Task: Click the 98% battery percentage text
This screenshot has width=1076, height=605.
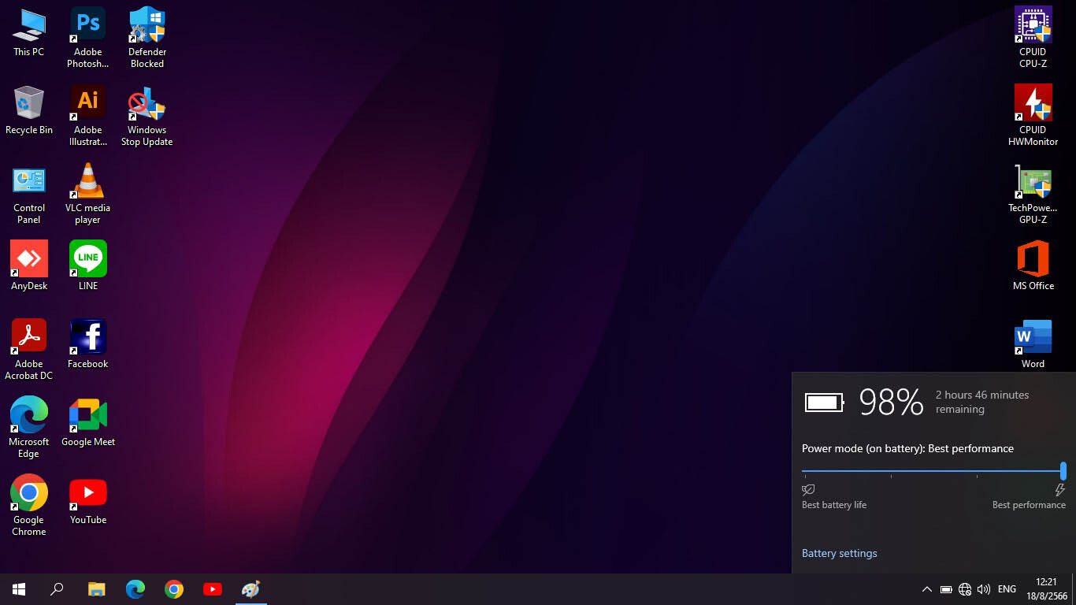Action: click(x=891, y=402)
